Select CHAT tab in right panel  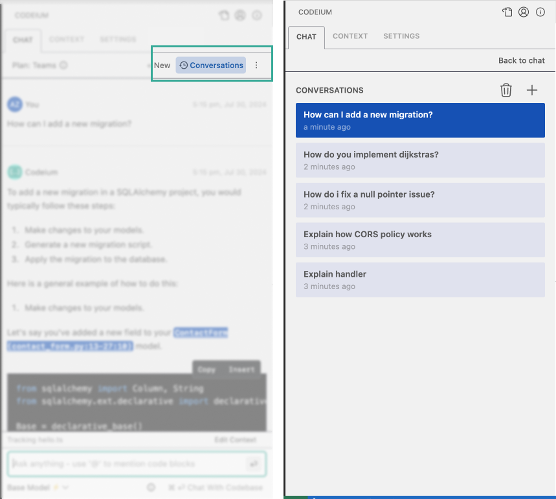[x=306, y=37]
